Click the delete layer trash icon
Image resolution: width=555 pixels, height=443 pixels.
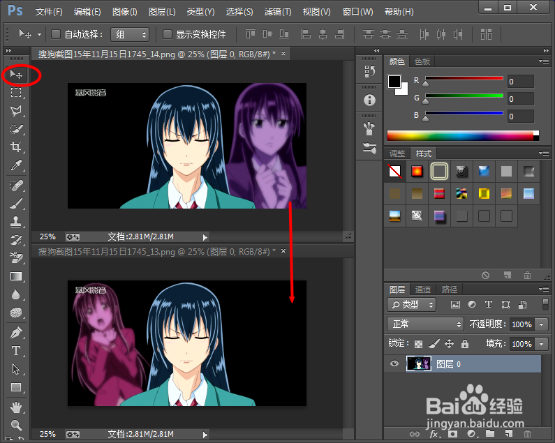pyautogui.click(x=527, y=434)
